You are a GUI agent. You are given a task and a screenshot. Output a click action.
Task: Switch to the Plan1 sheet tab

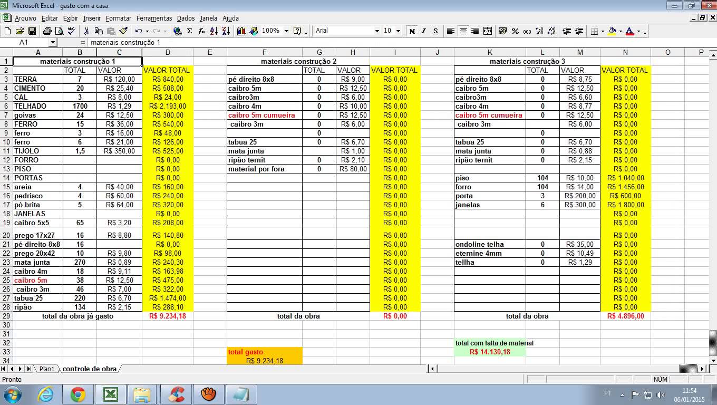click(x=46, y=369)
